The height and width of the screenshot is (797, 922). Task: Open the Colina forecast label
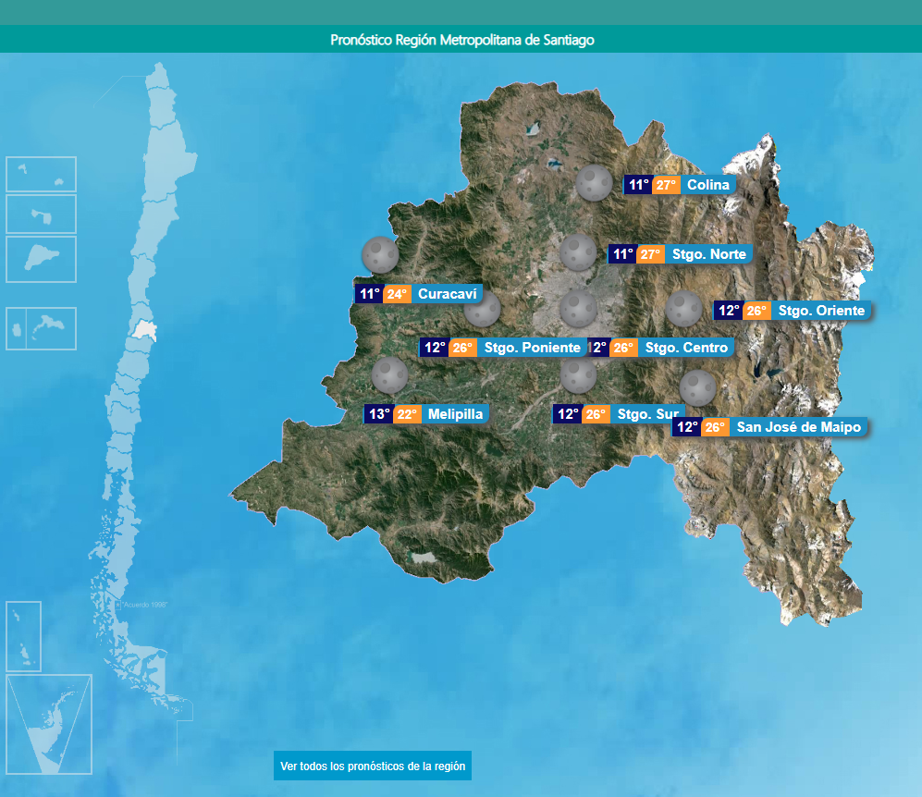pos(708,185)
